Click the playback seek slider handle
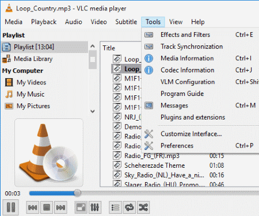The image size is (259, 216). point(77,193)
